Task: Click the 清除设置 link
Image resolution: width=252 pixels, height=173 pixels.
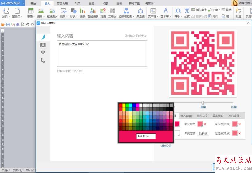Action: pos(166,146)
